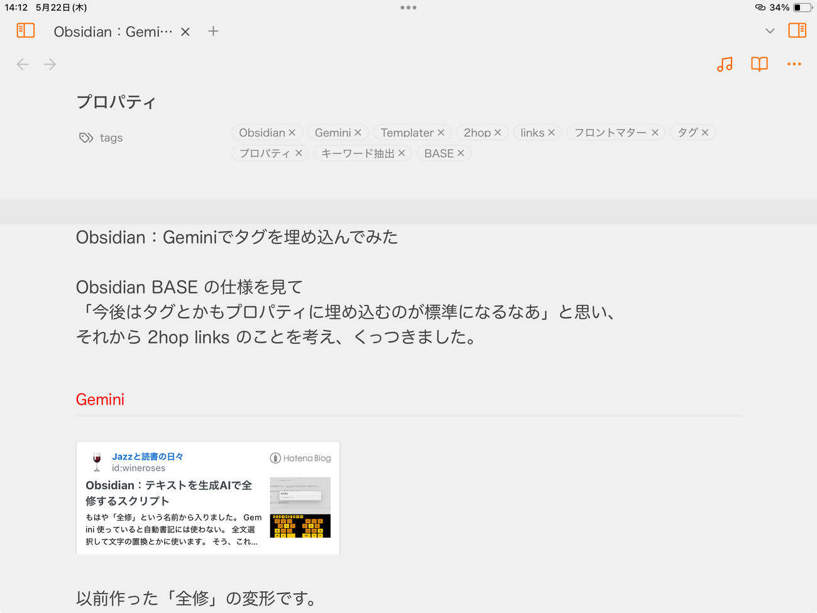
Task: Click the wine glass blog avatar
Action: coord(97,462)
